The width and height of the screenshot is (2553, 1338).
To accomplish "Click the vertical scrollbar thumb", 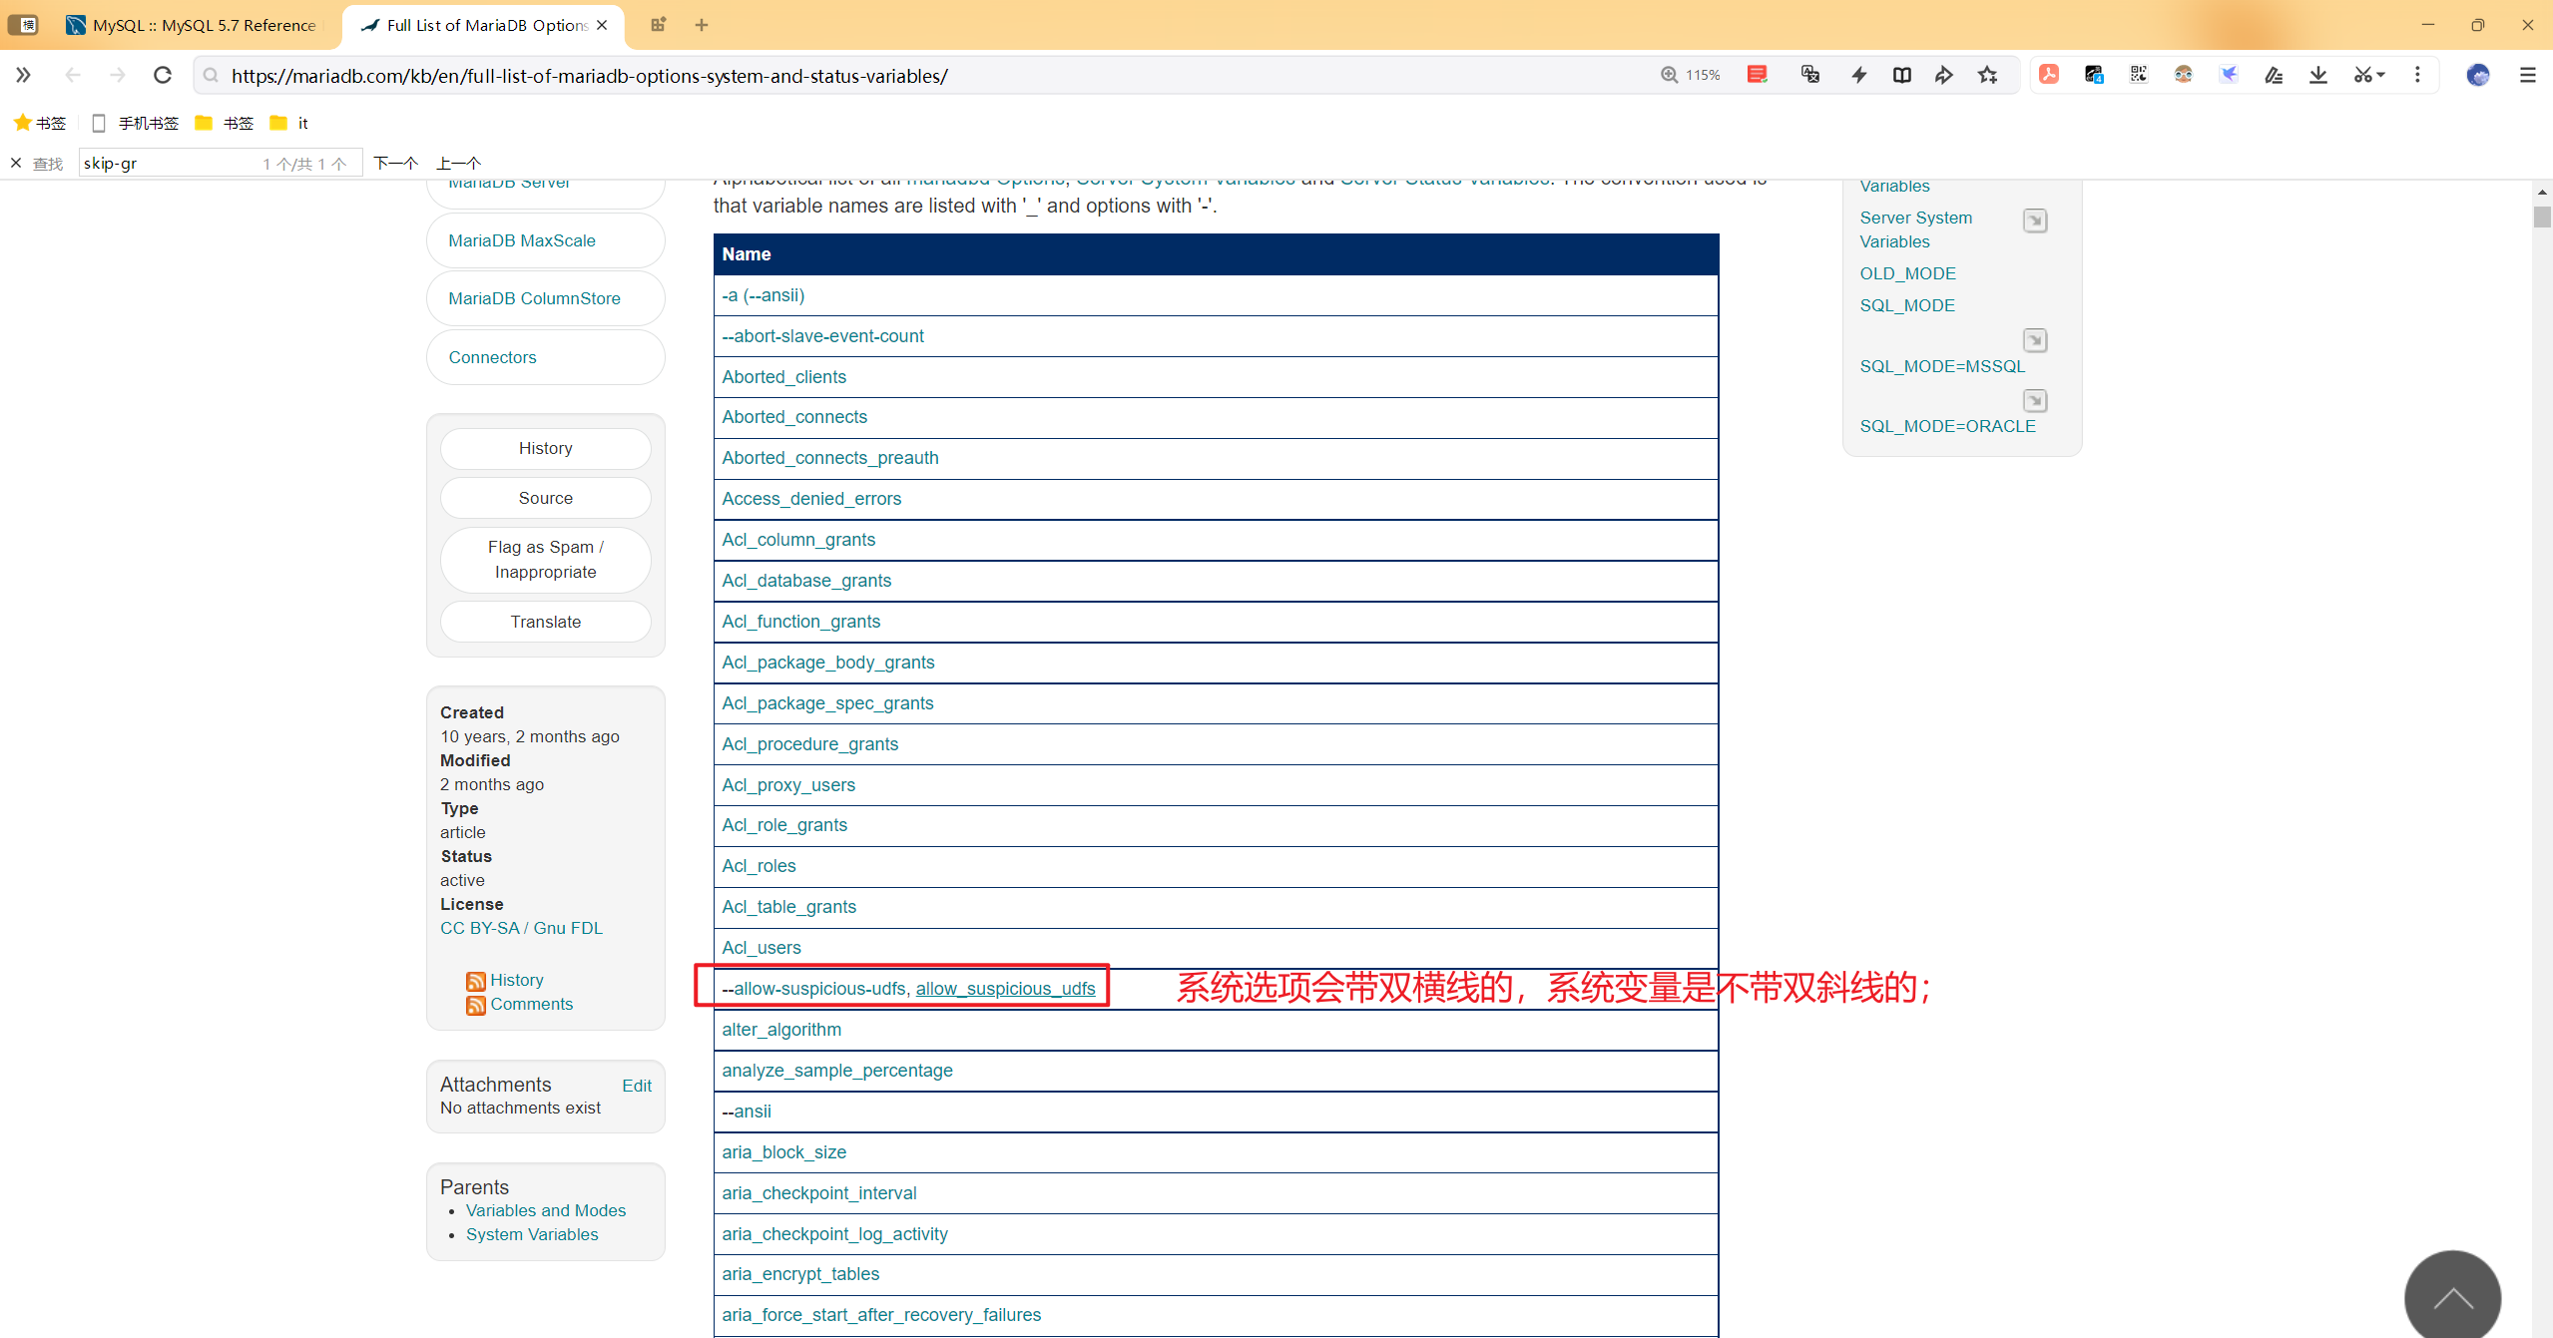I will click(2542, 218).
